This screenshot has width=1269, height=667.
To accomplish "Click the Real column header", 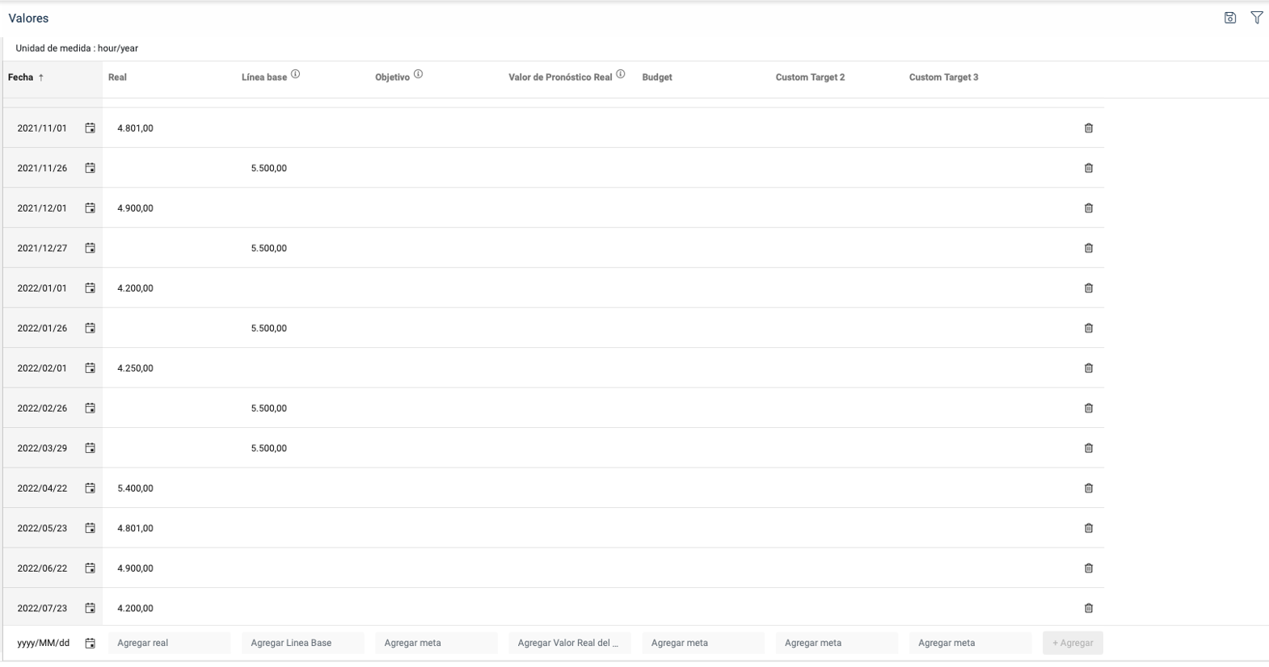I will pos(117,78).
